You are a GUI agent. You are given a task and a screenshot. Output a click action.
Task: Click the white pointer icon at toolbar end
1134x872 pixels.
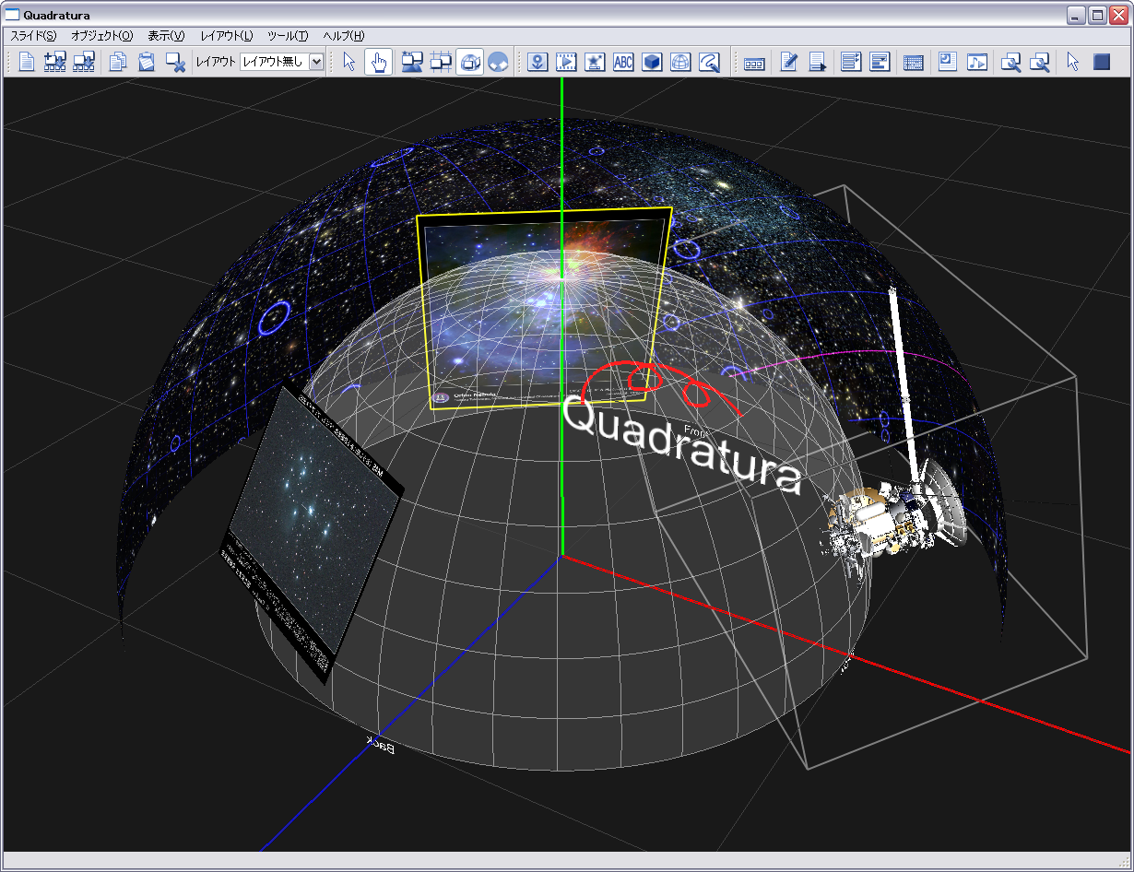tap(1073, 62)
